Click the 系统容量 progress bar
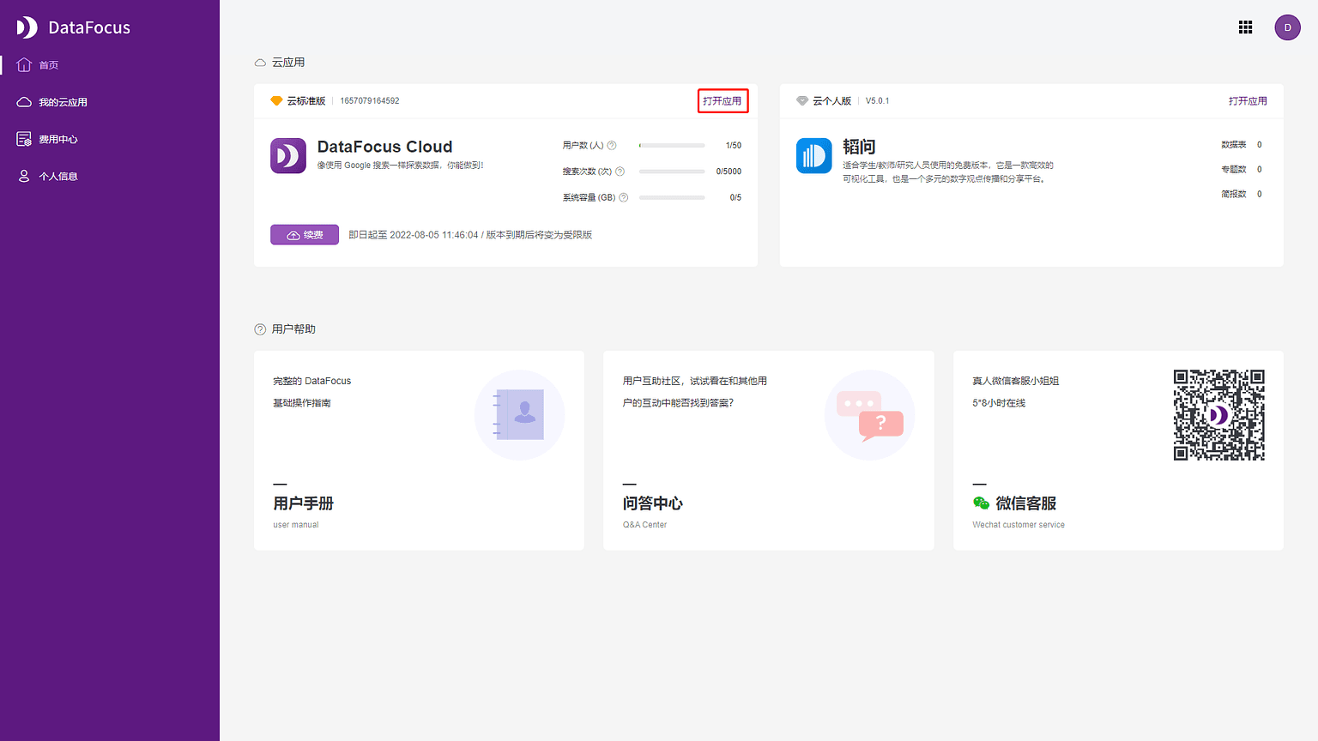This screenshot has height=741, width=1318. tap(672, 197)
